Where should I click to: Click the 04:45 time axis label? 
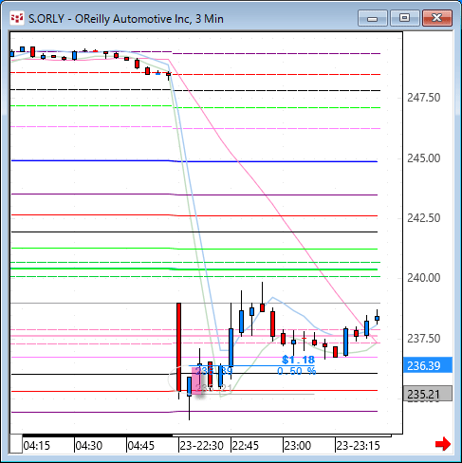141,446
